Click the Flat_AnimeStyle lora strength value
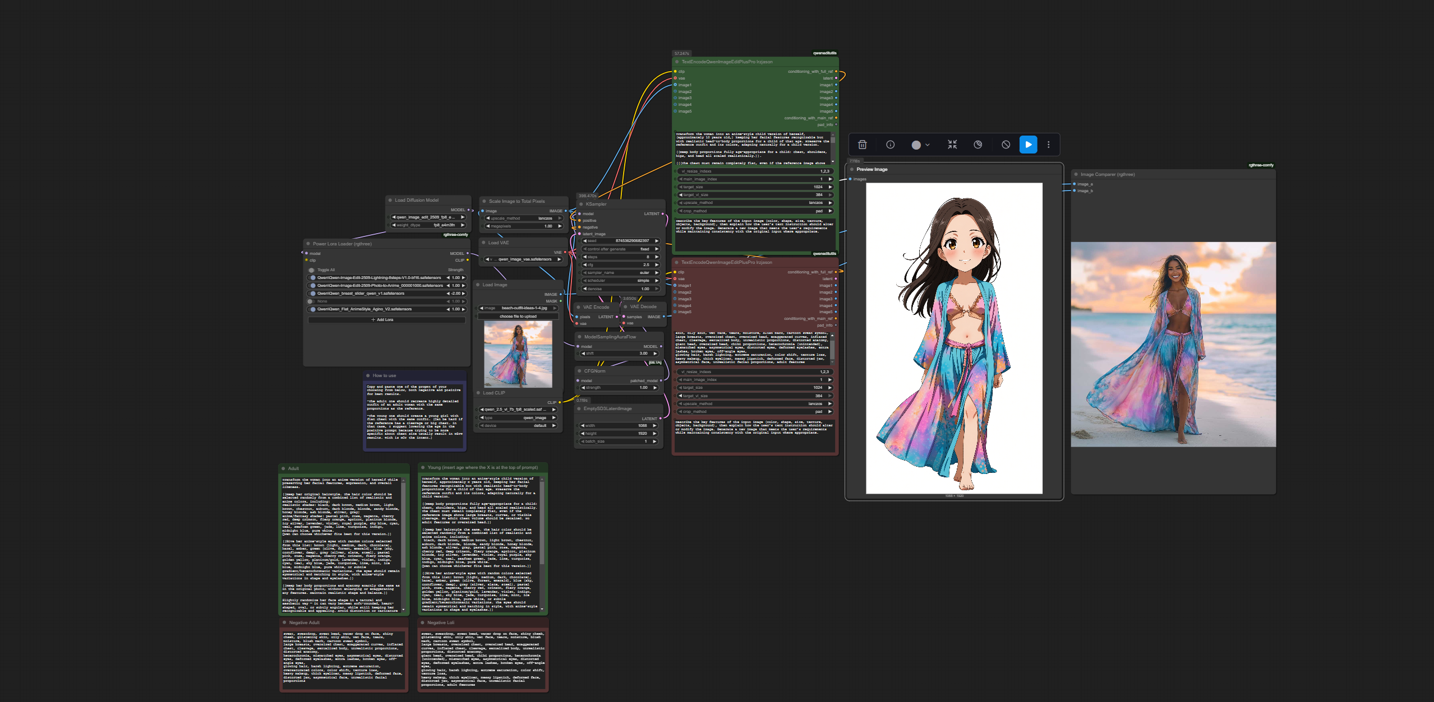 pyautogui.click(x=456, y=309)
